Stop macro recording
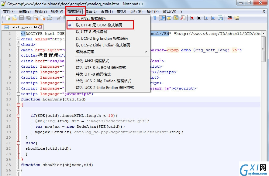This screenshot has height=176, width=269. click(x=199, y=18)
